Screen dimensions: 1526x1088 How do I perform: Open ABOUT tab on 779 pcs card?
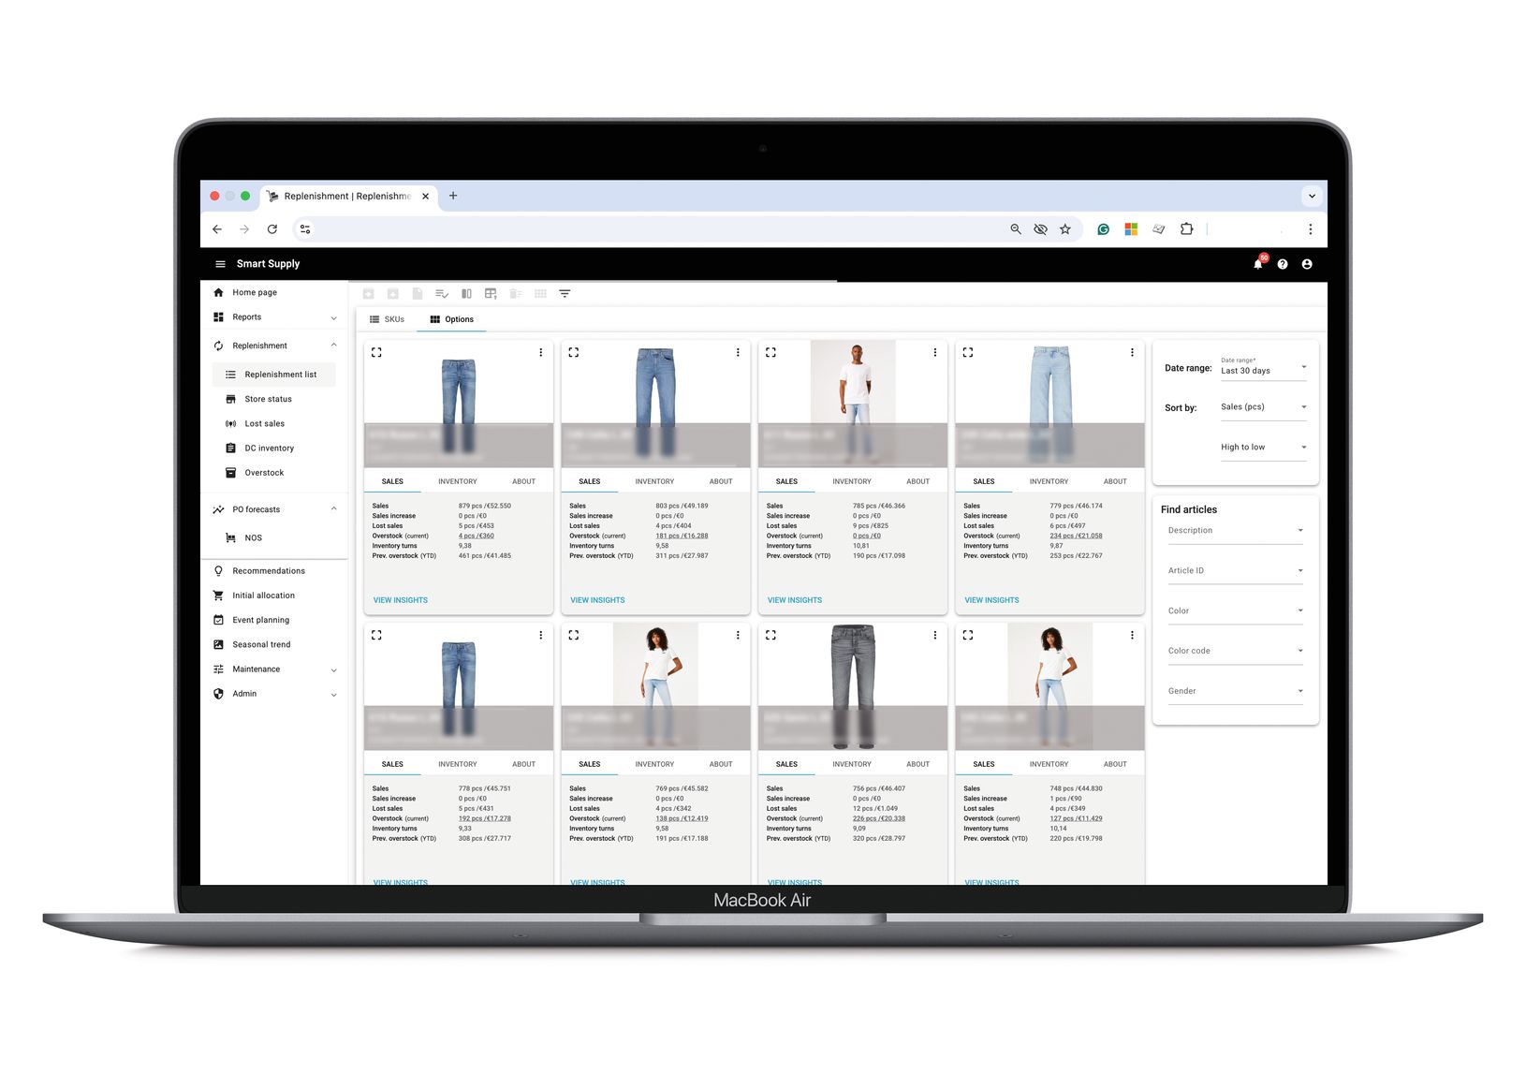(x=1115, y=482)
